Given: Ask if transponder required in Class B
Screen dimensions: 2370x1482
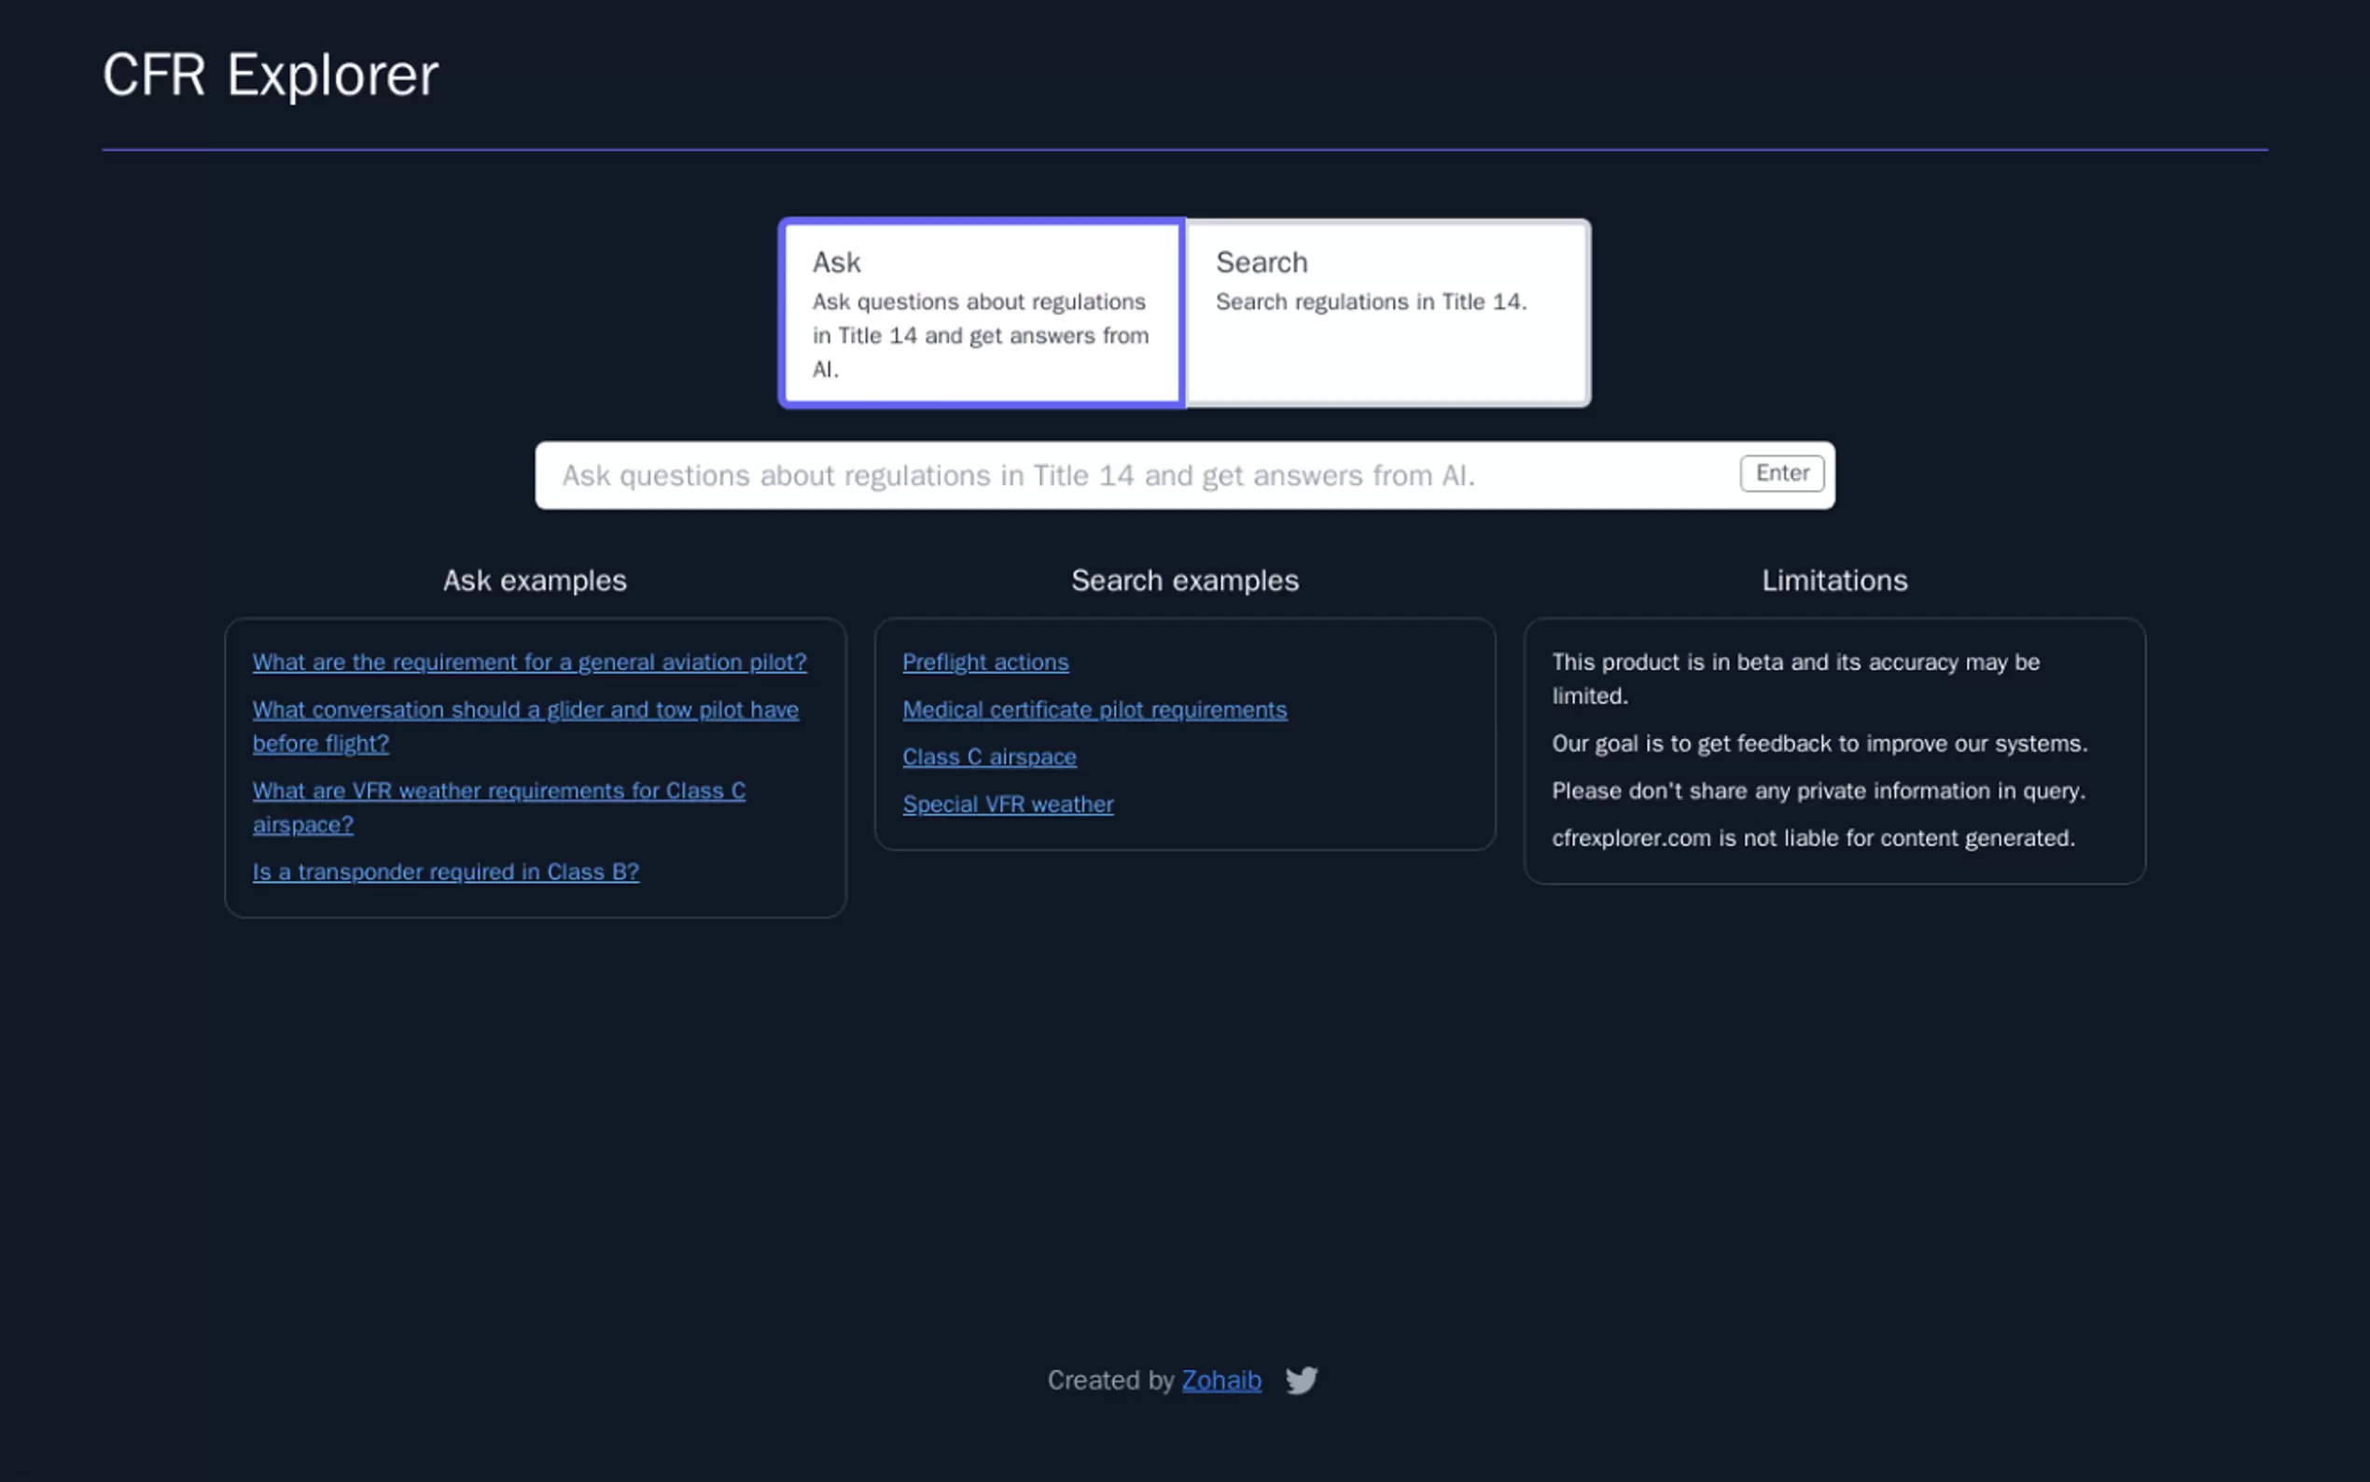Looking at the screenshot, I should pos(446,872).
